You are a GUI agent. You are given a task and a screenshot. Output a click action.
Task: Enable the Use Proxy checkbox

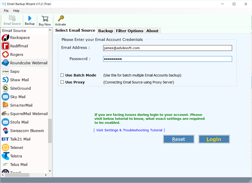coord(62,82)
